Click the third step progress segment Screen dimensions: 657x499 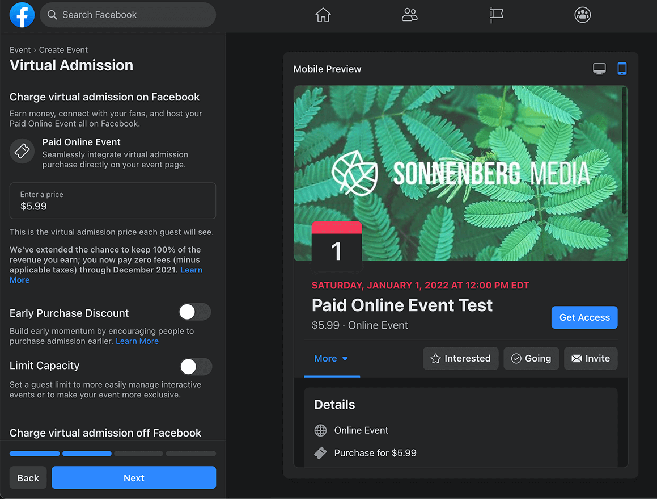139,454
